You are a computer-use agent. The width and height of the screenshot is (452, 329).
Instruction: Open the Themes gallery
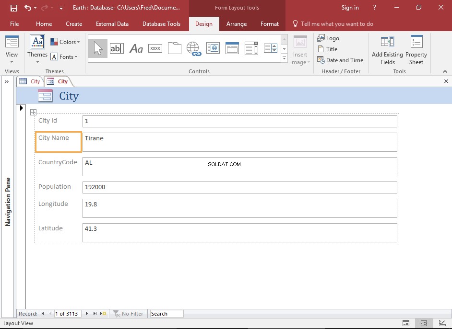point(37,49)
